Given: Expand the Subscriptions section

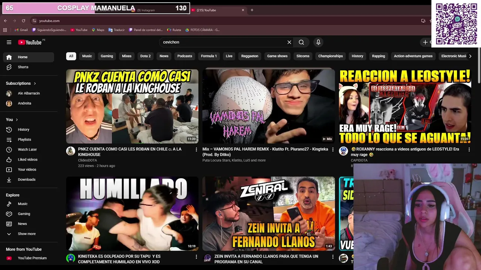Looking at the screenshot, I should click(x=21, y=83).
